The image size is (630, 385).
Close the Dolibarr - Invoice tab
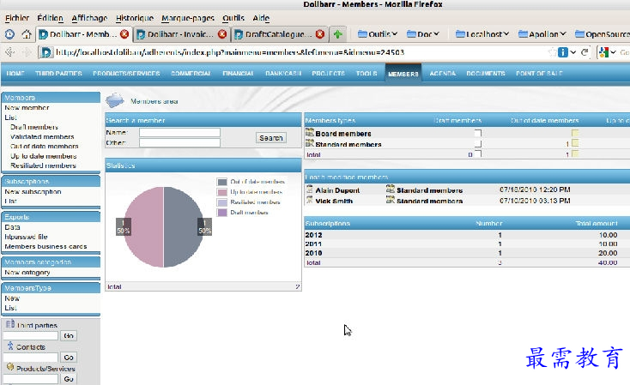(222, 34)
